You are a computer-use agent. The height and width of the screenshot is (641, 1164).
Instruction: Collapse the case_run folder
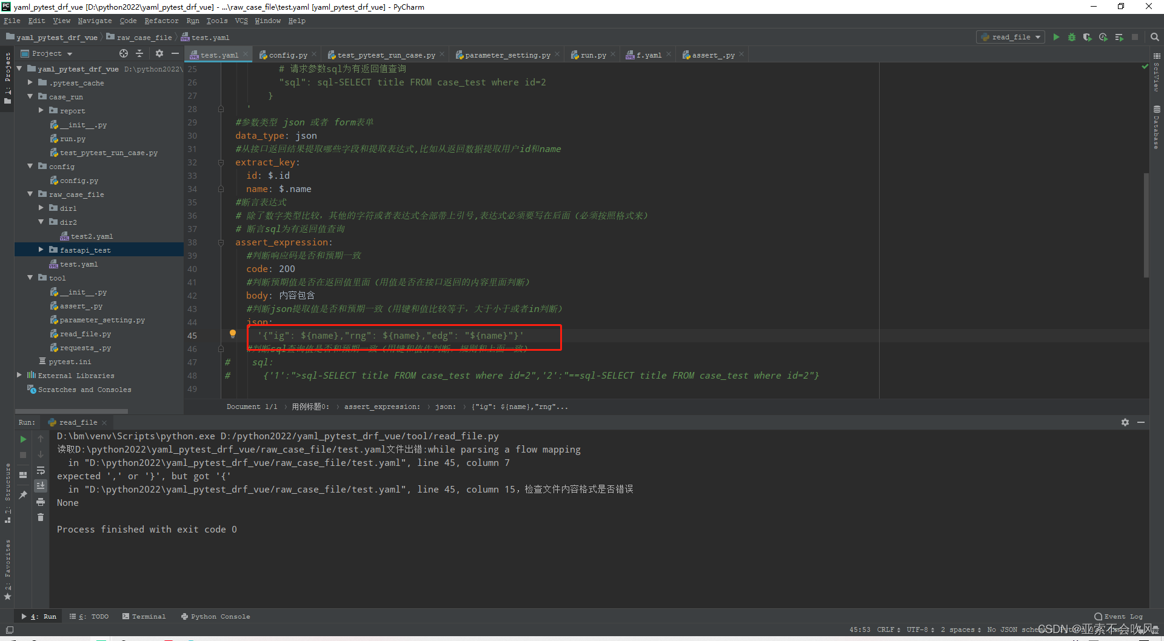30,96
